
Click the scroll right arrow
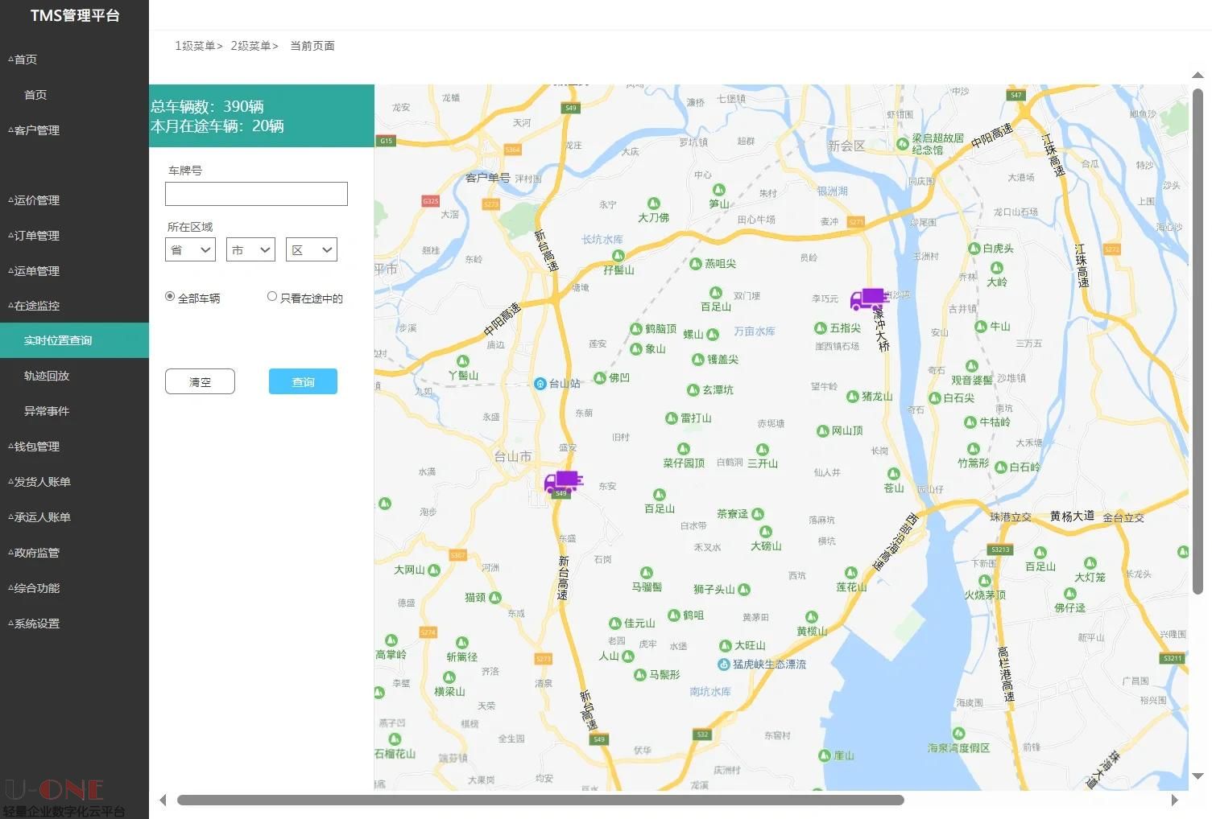pyautogui.click(x=1175, y=800)
